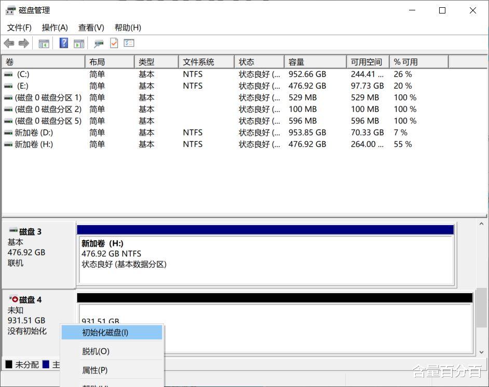Image resolution: width=489 pixels, height=387 pixels.
Task: Click the checkmark properties toolbar icon
Action: coord(114,43)
